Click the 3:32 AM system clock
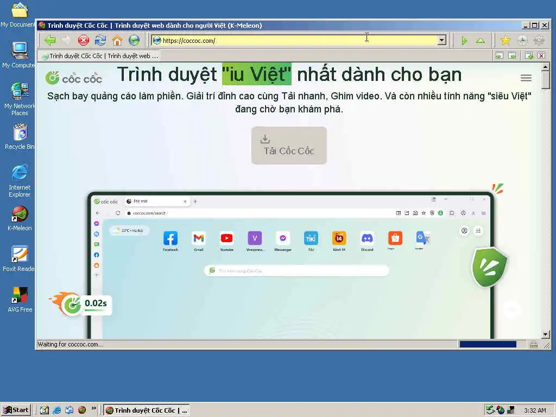Viewport: 556px width, 417px height. (535, 410)
